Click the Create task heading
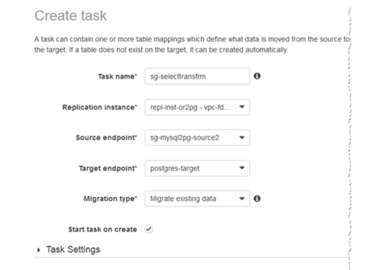The height and width of the screenshot is (270, 382). 71,16
